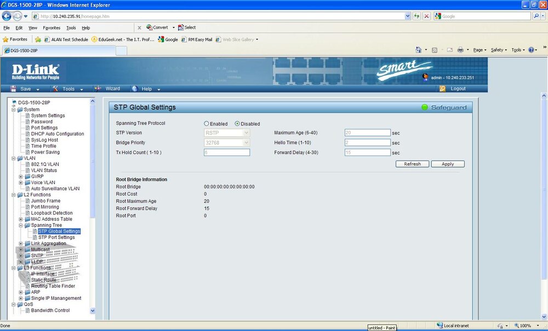Click the DGS-1500-28P device icon in tree
Screen dimensions: 548x331
click(14, 102)
